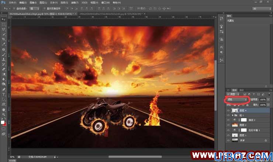Click the red background color swatch
Viewport: 273px width, 162px height.
[5, 124]
